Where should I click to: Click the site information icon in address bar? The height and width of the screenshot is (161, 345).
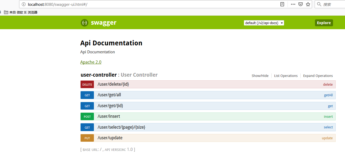click(x=24, y=4)
